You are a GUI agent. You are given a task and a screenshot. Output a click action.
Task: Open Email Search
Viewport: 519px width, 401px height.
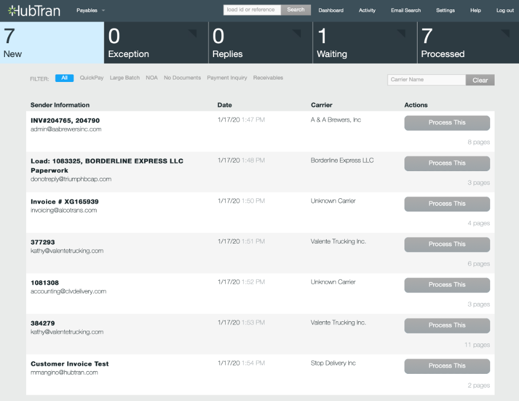406,11
